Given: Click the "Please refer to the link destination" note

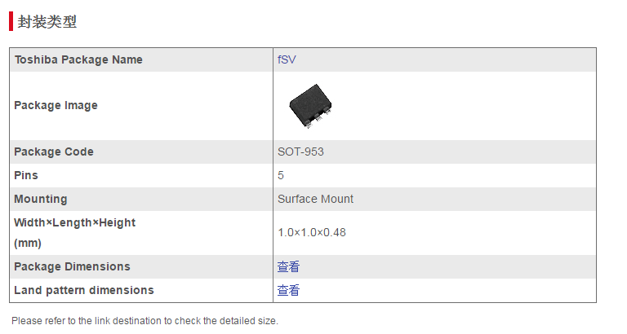Looking at the screenshot, I should pyautogui.click(x=145, y=320).
